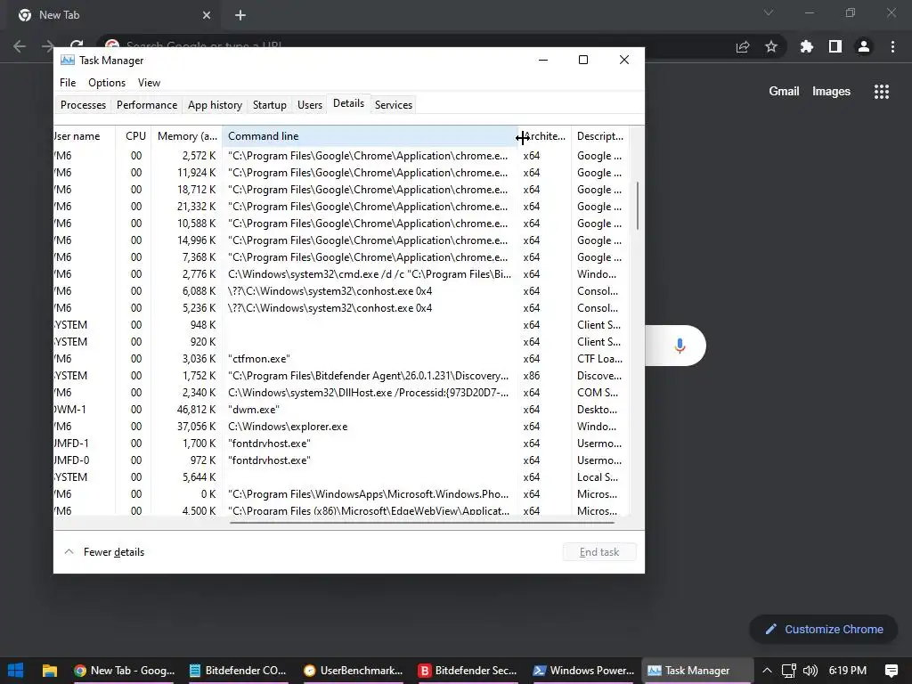Switch to the Startup tab
This screenshot has width=912, height=684.
click(269, 105)
